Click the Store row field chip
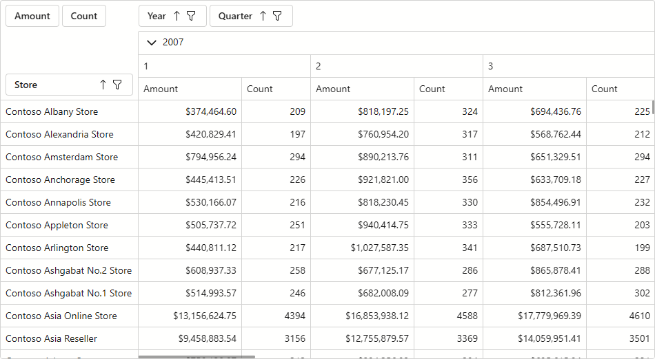 tap(70, 85)
